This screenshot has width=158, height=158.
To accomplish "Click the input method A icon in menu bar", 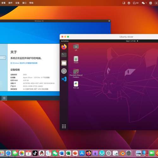I will 156,3.
